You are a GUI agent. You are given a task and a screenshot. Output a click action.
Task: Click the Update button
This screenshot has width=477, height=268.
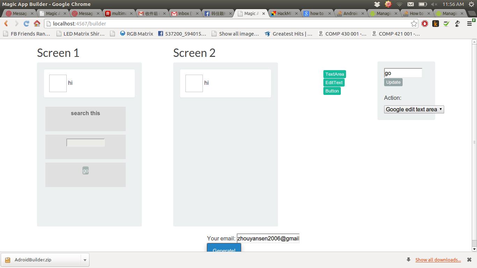pos(393,82)
